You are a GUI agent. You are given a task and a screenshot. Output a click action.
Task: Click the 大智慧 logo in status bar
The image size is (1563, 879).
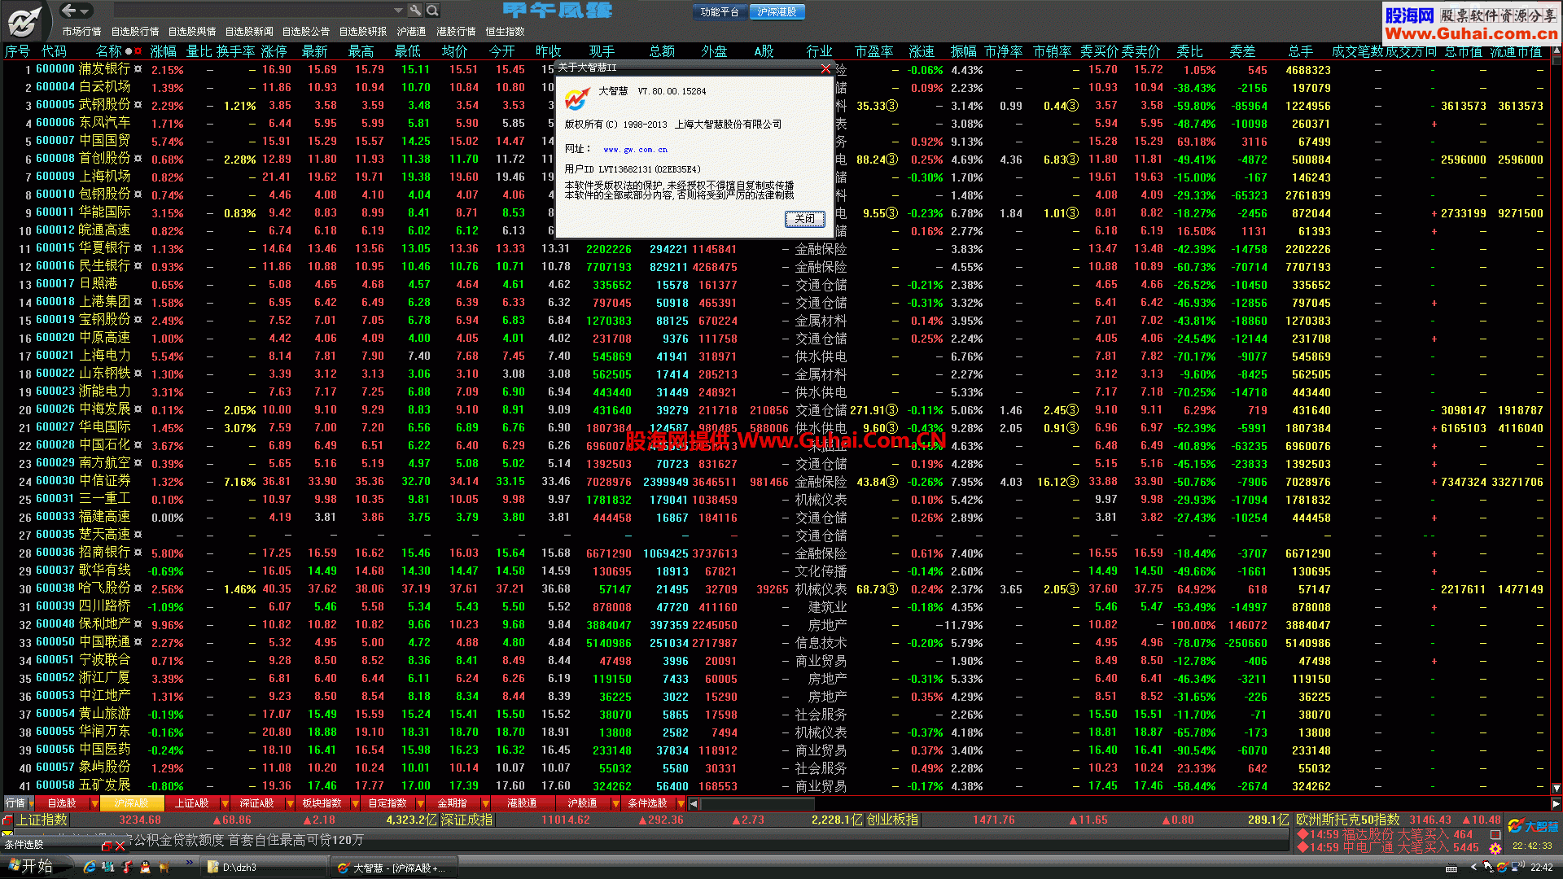[x=1534, y=826]
